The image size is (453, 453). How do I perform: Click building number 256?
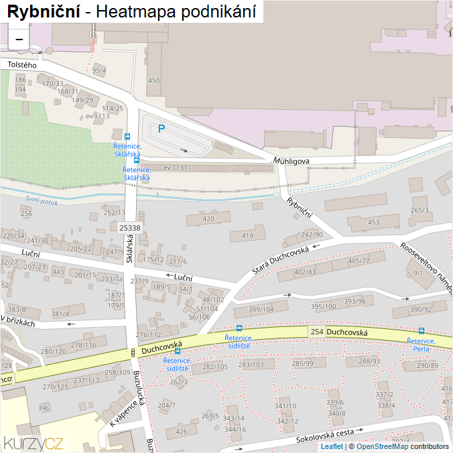(x=26, y=214)
